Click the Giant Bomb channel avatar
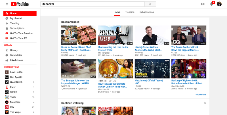This screenshot has width=227, height=115. 7,82
